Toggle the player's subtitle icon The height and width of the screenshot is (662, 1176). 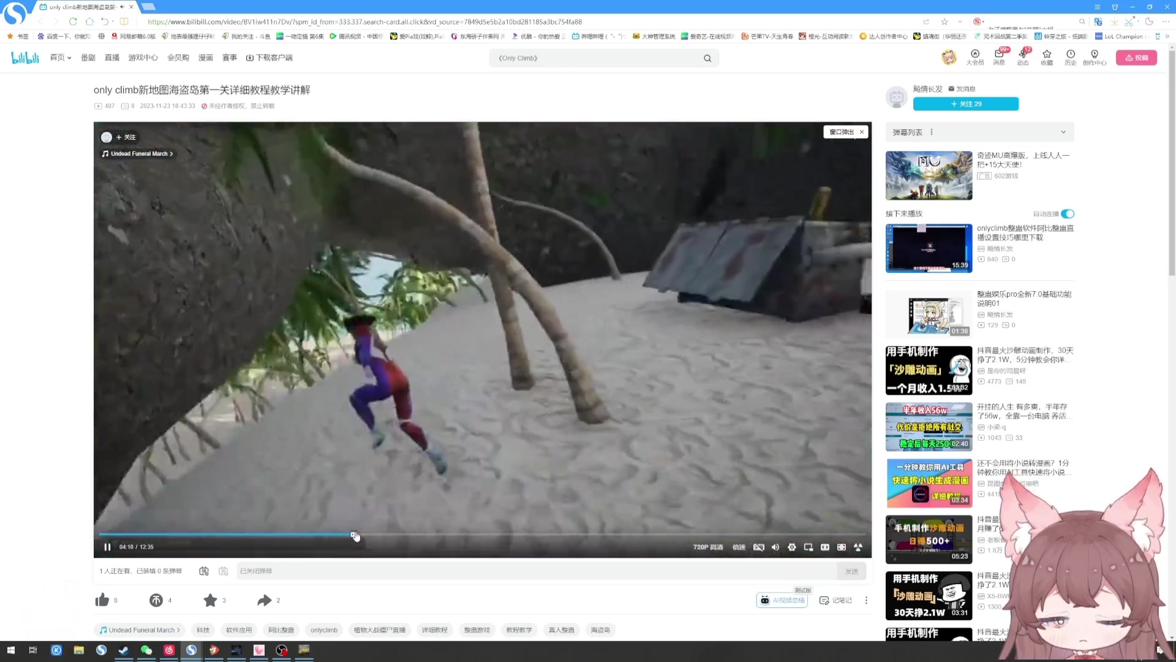pos(759,547)
